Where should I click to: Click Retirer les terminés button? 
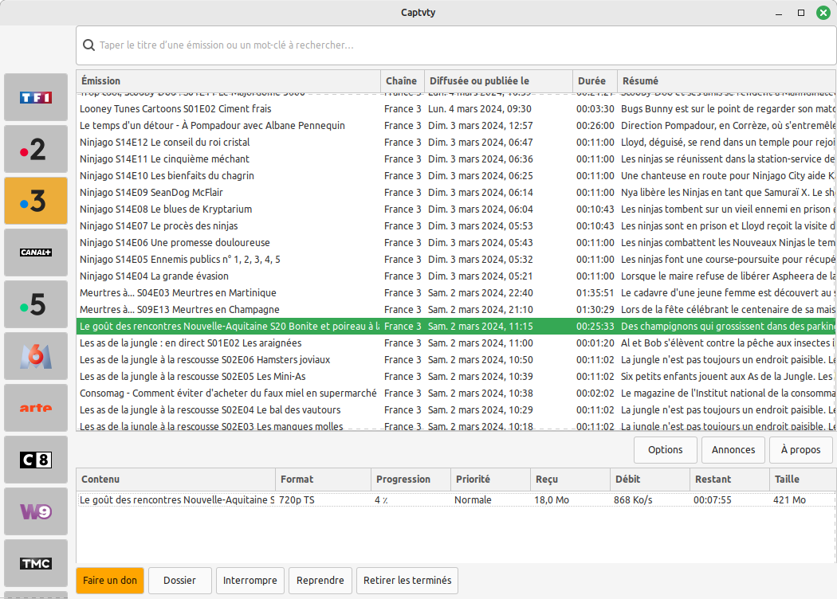coord(407,581)
